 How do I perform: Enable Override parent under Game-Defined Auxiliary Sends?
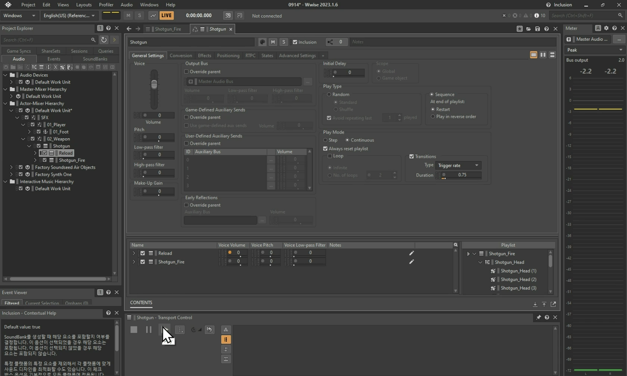click(x=186, y=117)
